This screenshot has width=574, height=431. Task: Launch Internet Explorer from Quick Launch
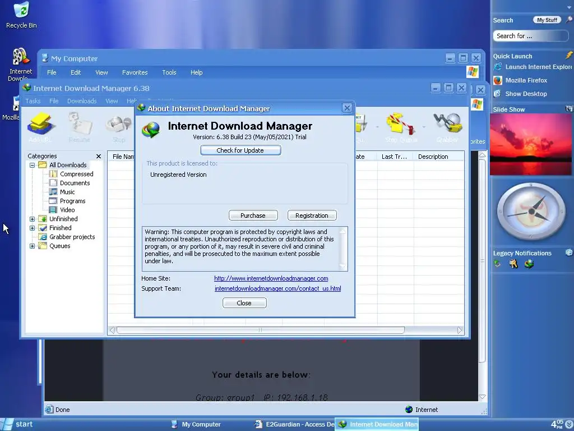(x=533, y=67)
